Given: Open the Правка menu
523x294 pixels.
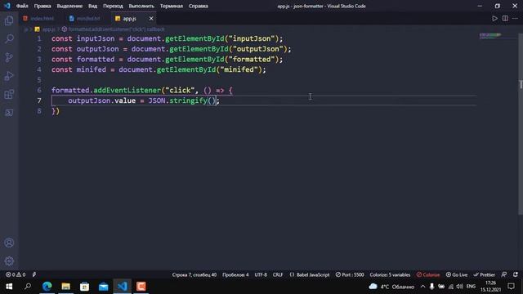Looking at the screenshot, I should coord(42,6).
